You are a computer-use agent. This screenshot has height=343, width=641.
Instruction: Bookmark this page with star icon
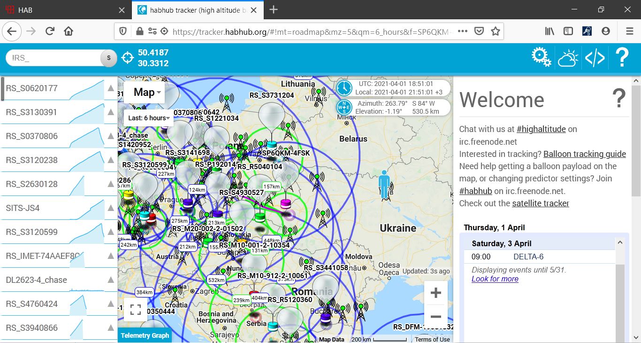(495, 31)
